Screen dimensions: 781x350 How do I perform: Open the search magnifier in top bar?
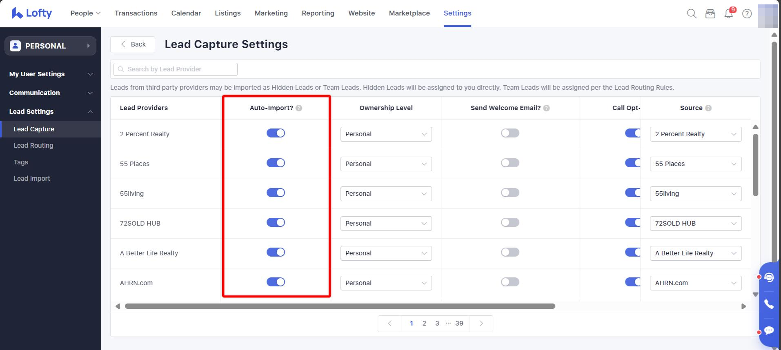pyautogui.click(x=691, y=13)
